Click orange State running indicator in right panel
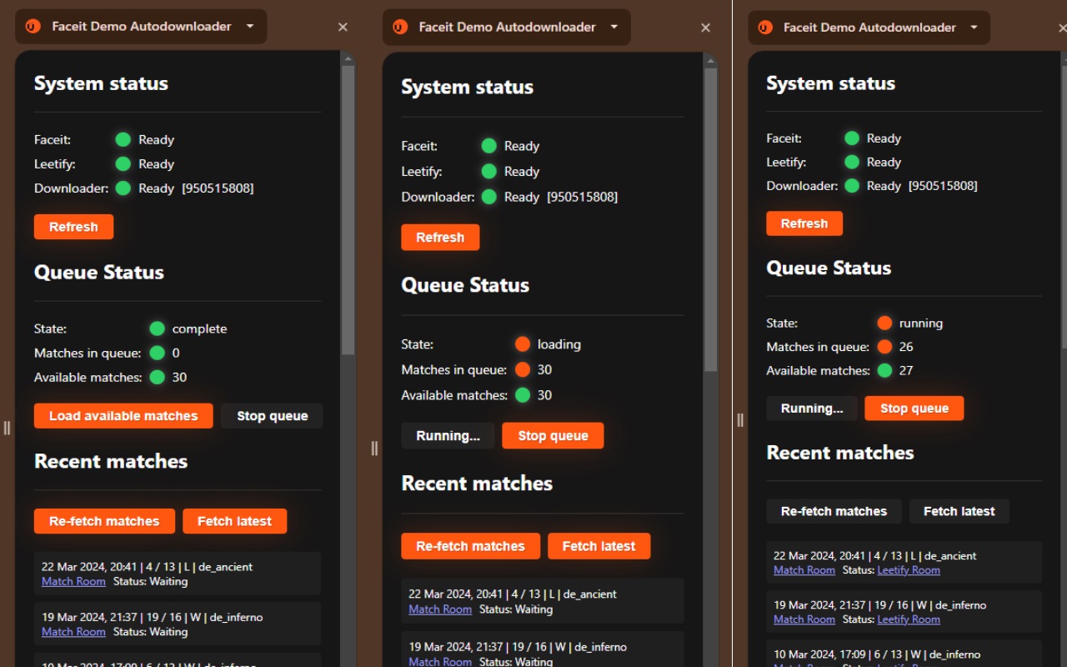 click(x=885, y=323)
